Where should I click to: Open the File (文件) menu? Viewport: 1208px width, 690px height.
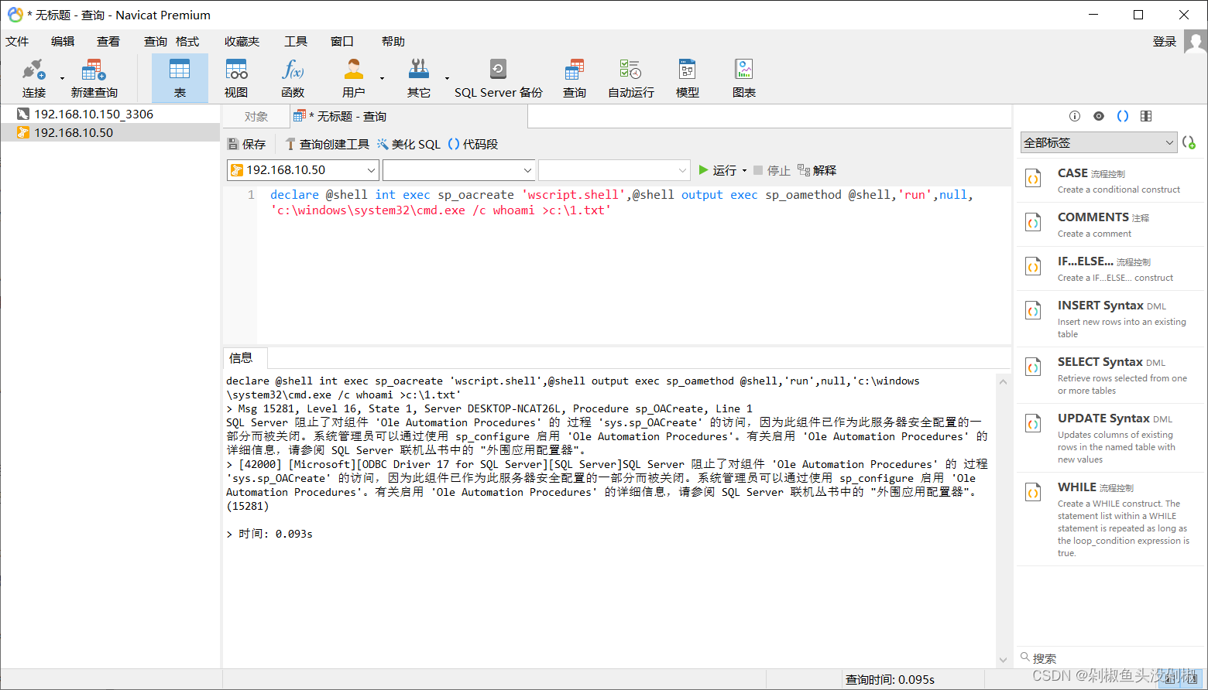(x=17, y=42)
